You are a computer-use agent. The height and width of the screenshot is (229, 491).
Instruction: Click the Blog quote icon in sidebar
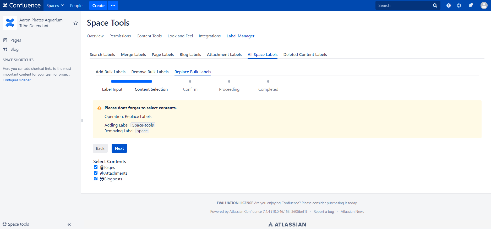coord(5,49)
